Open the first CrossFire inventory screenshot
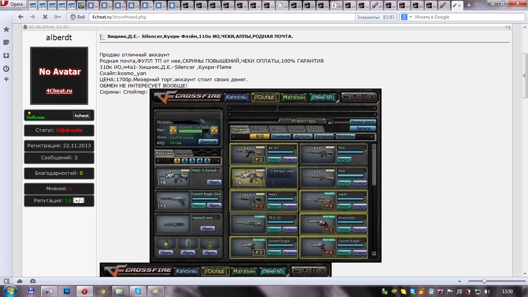Image resolution: width=528 pixels, height=297 pixels. (x=266, y=176)
